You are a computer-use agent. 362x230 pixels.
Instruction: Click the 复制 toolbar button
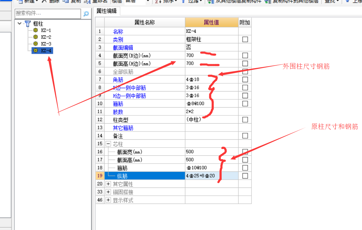tap(72, 1)
